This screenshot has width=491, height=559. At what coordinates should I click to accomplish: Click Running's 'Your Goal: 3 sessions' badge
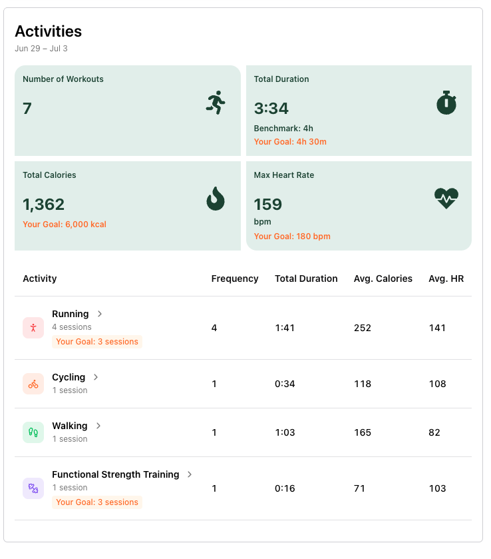click(x=97, y=342)
